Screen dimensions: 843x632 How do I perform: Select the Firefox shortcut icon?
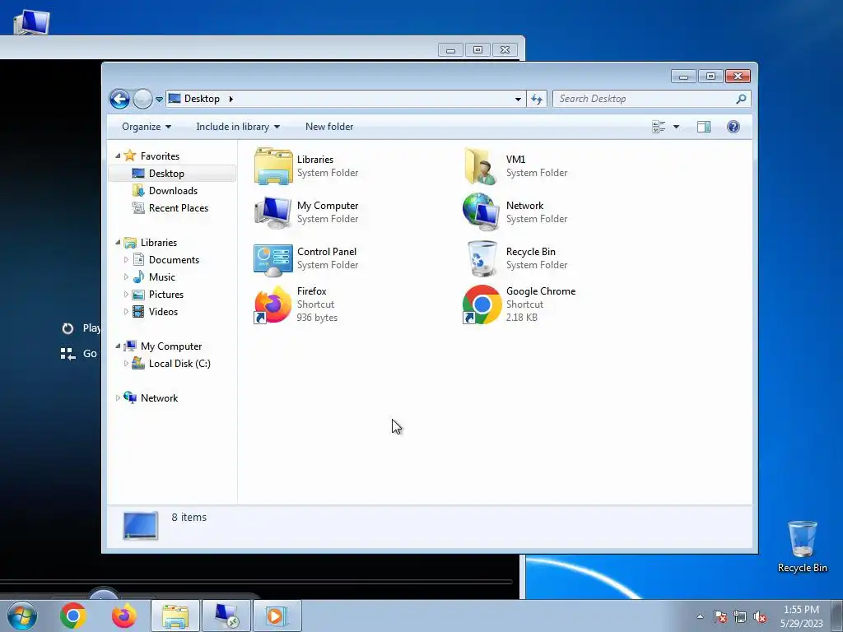[272, 304]
